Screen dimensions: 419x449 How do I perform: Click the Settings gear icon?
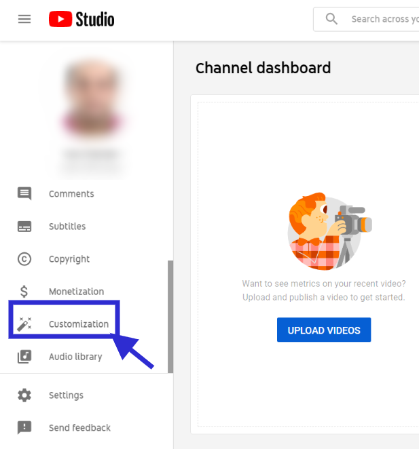tap(24, 395)
